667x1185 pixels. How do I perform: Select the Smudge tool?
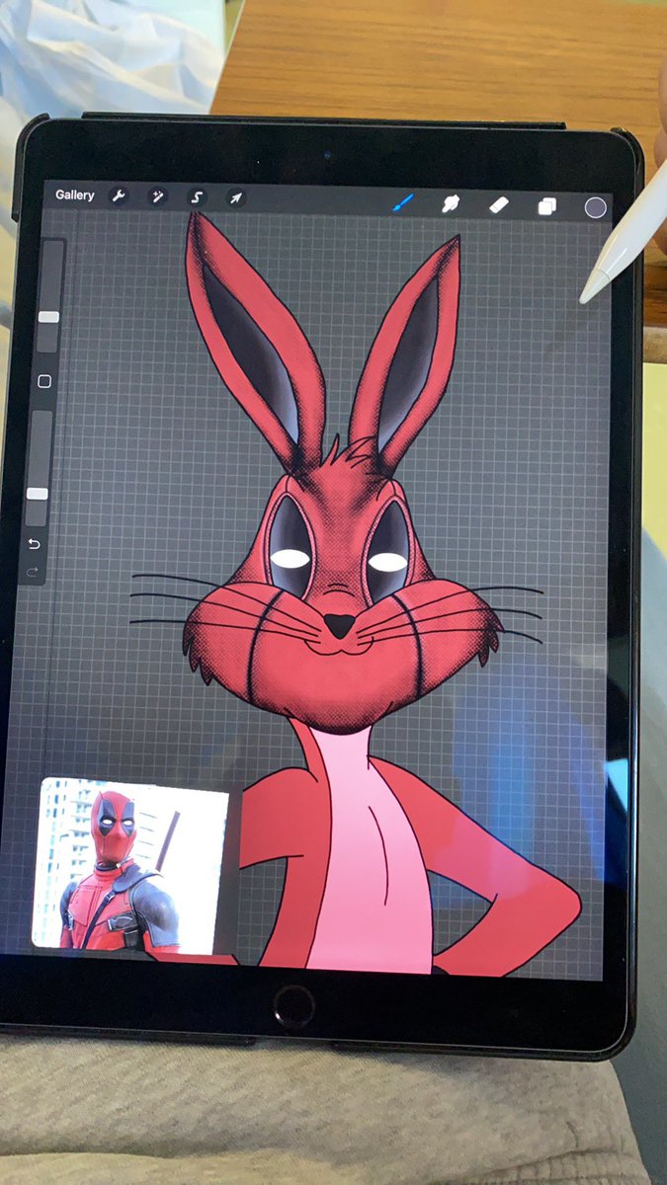pos(452,204)
